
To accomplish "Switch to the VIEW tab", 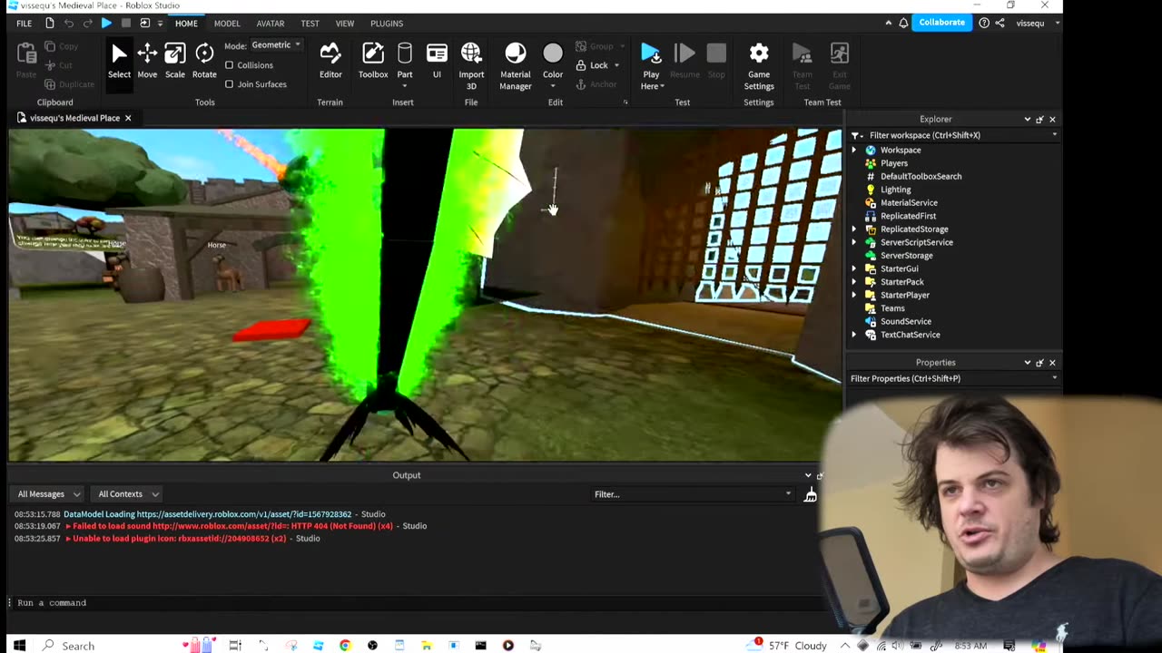I will [345, 23].
